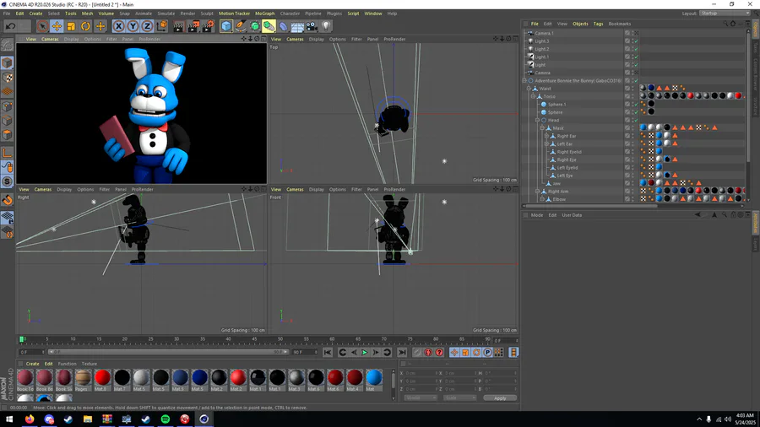Click the end frame 90 F field
760x427 pixels.
pos(305,352)
